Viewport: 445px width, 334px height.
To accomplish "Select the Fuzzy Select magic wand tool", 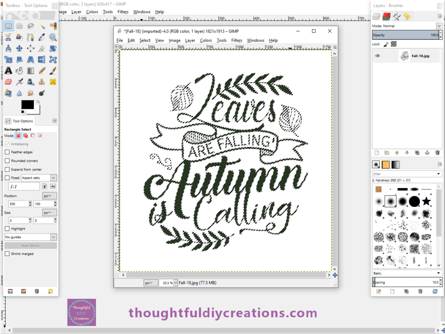I will pyautogui.click(x=42, y=26).
